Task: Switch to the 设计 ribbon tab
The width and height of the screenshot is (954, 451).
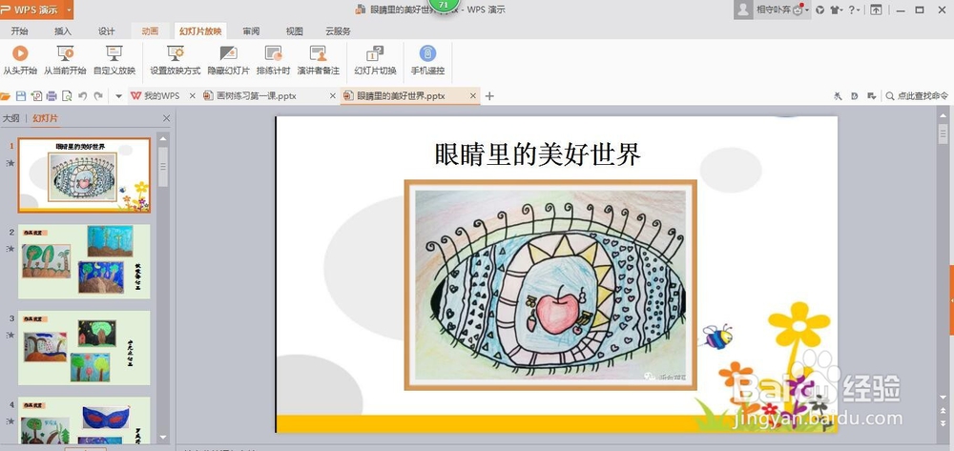Action: pos(107,31)
